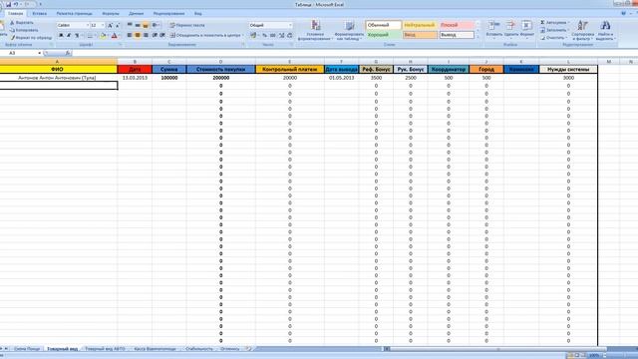Apply the red font color A
The width and height of the screenshot is (638, 359).
[115, 36]
